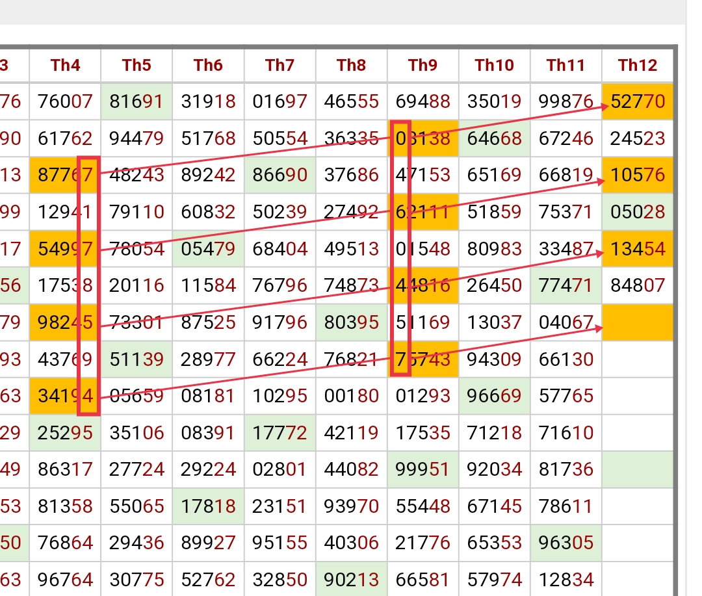The height and width of the screenshot is (596, 702).
Task: Click the number 66130
Action: (x=567, y=359)
